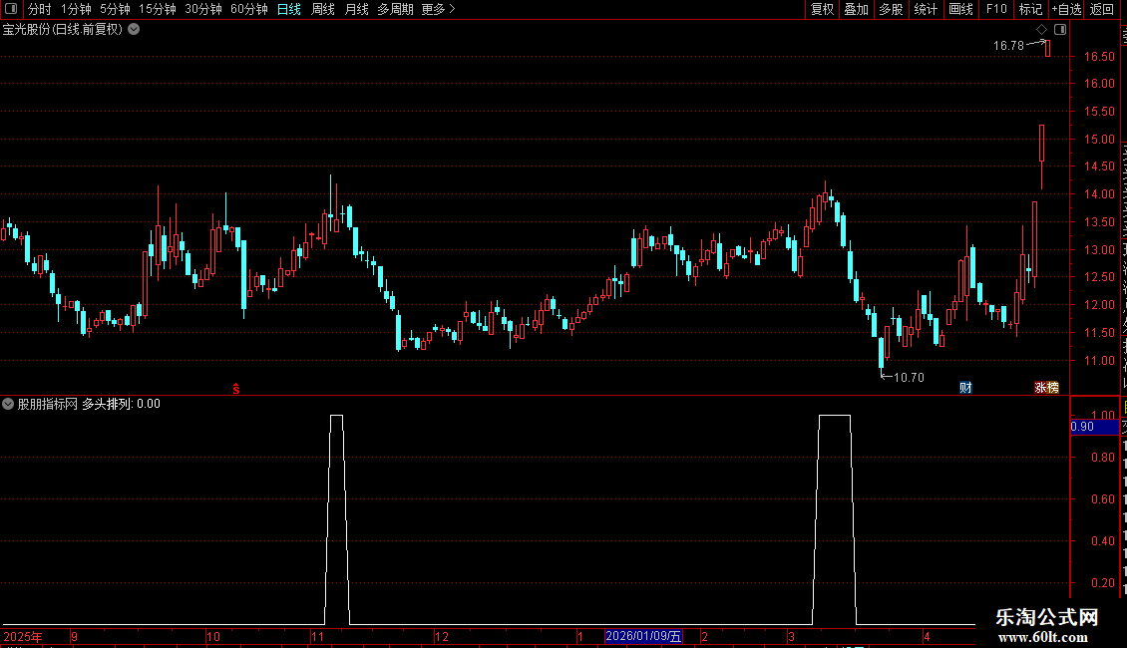Click the 2026/01/09/五 date label
This screenshot has height=648, width=1127.
point(643,636)
